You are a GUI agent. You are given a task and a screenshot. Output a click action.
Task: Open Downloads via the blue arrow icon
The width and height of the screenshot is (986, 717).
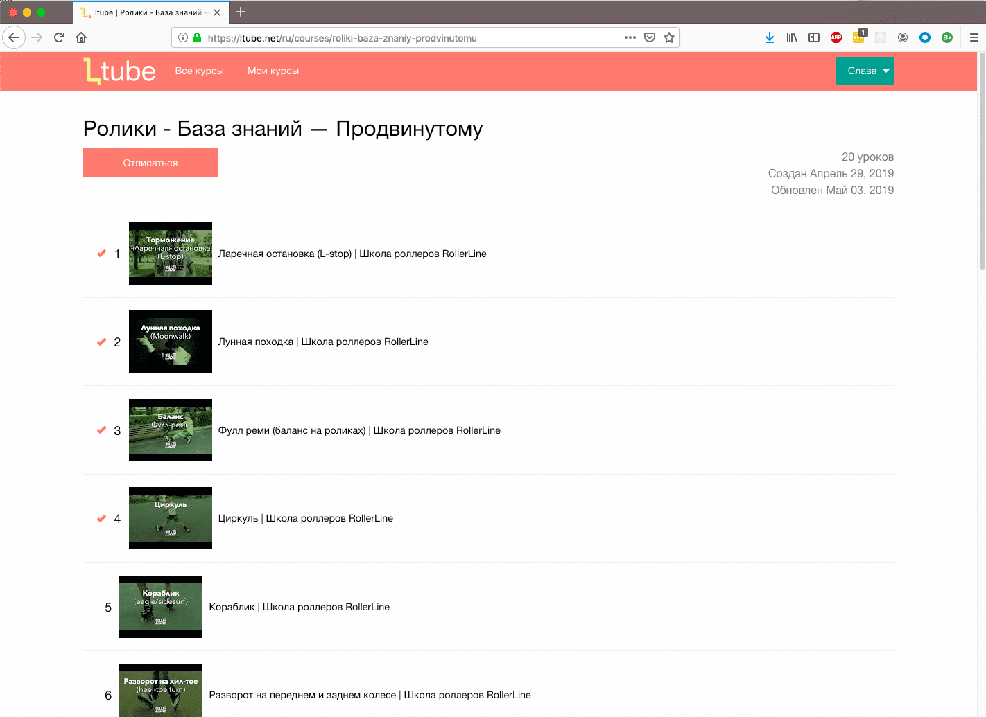(x=770, y=37)
